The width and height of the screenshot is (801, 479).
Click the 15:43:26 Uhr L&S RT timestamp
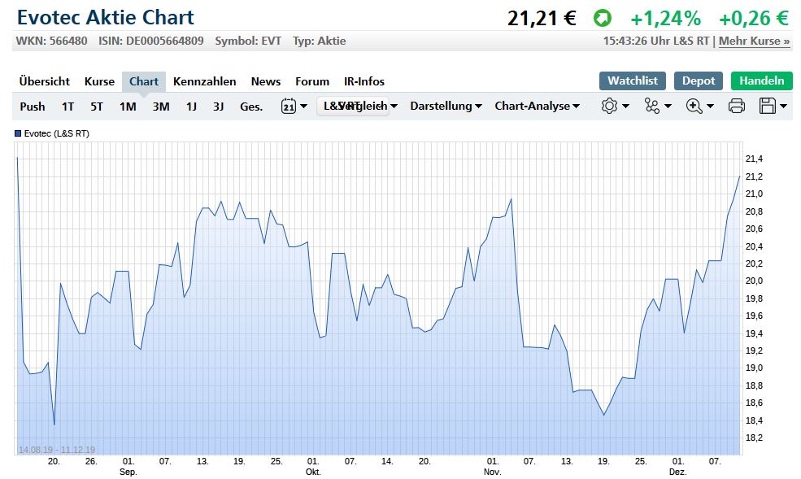(656, 41)
